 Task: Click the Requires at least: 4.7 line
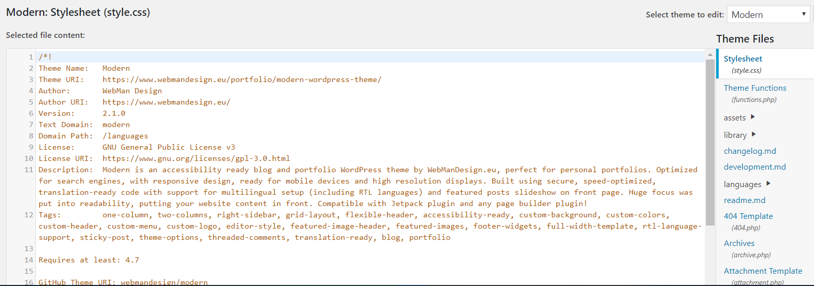pyautogui.click(x=89, y=260)
